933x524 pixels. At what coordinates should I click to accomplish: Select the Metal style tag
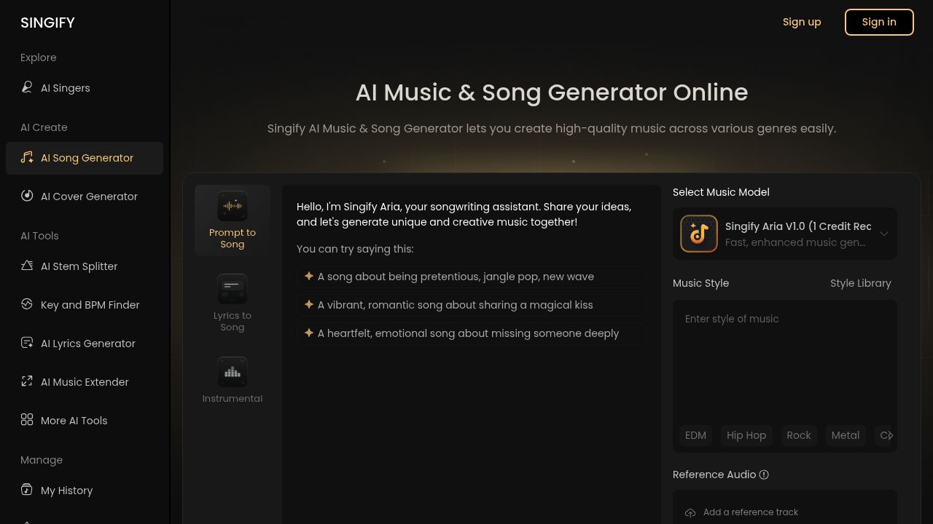coord(846,435)
